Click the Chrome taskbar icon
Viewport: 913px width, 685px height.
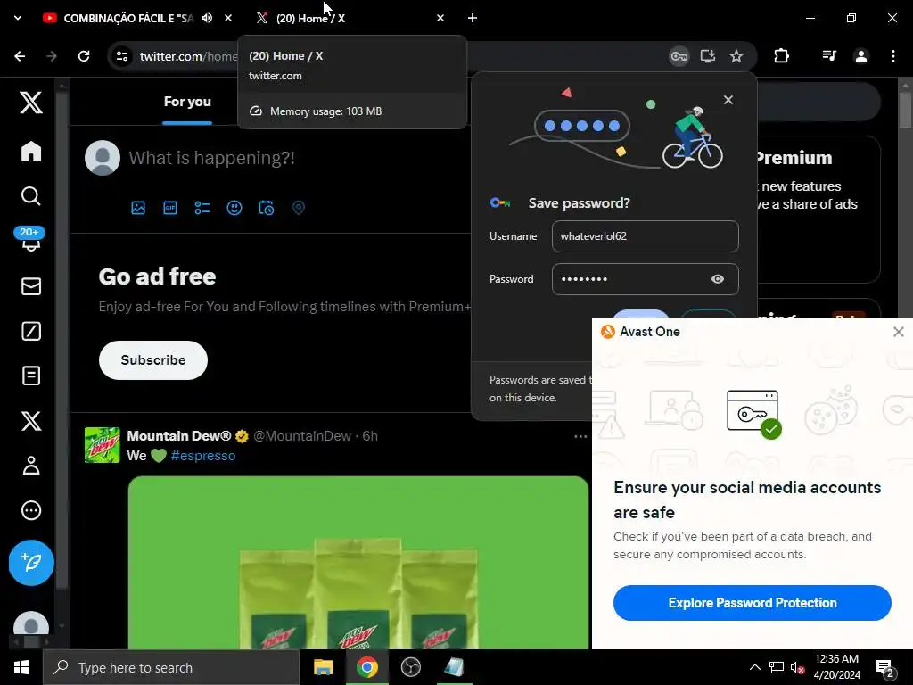(x=366, y=667)
